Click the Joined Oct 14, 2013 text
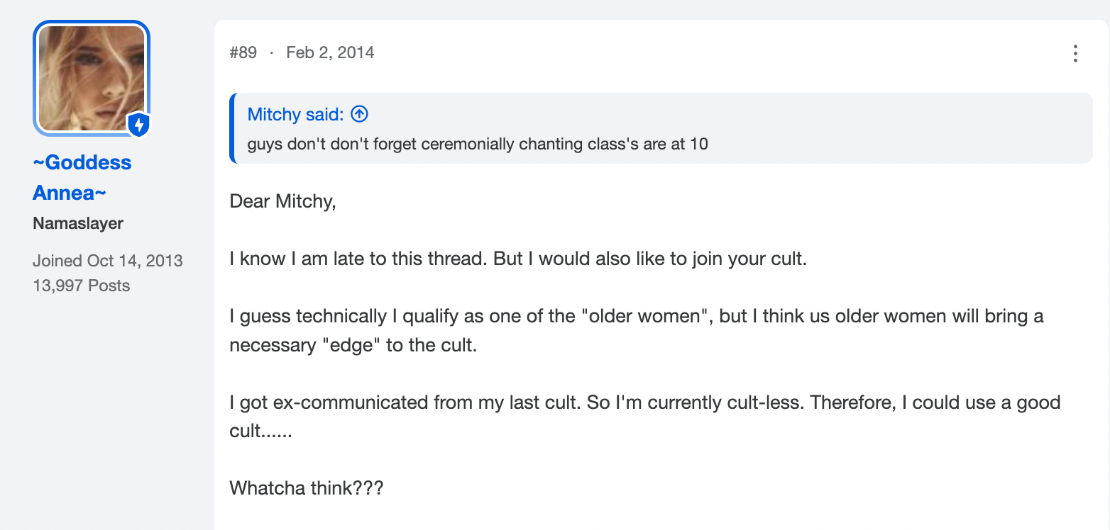Image resolution: width=1110 pixels, height=530 pixels. [108, 260]
